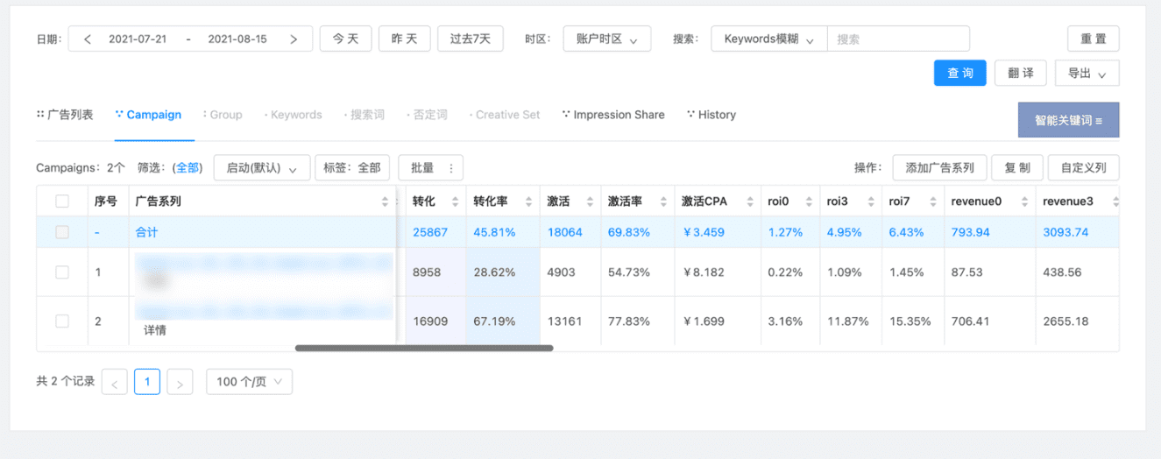The height and width of the screenshot is (459, 1161).
Task: Open the 否定词 tab
Action: tap(427, 115)
